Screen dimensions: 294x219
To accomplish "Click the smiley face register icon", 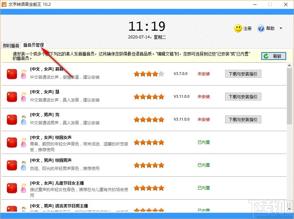I will (x=238, y=28).
